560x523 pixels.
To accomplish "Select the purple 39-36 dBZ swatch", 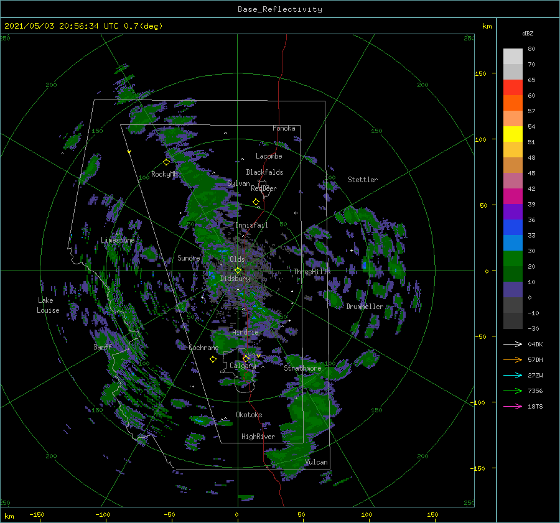I will point(513,212).
